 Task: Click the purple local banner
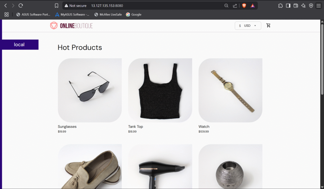(20, 44)
